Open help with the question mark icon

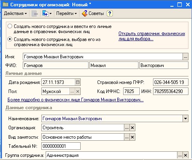tap(110, 13)
